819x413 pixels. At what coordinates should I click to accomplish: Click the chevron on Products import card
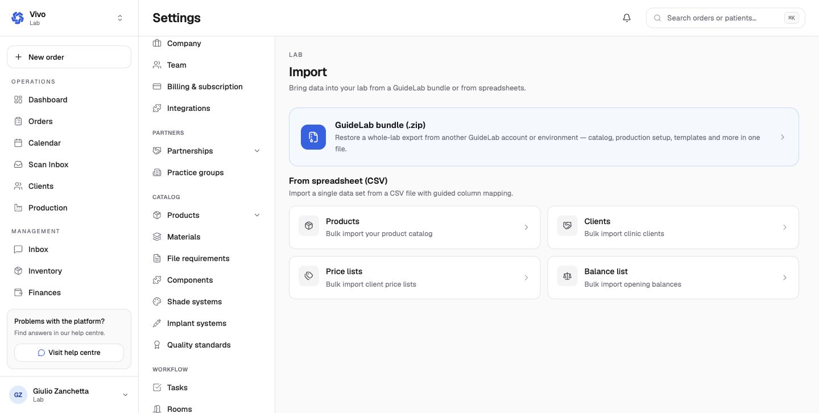pos(526,228)
